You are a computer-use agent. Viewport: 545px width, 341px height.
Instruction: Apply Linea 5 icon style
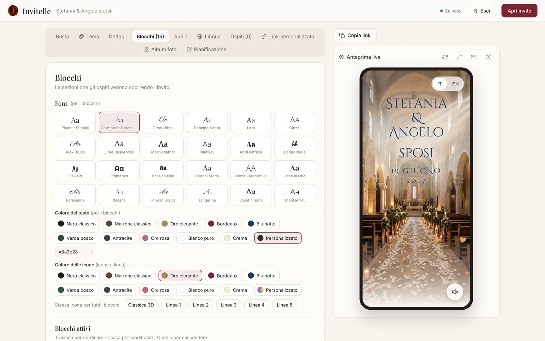coord(284,305)
